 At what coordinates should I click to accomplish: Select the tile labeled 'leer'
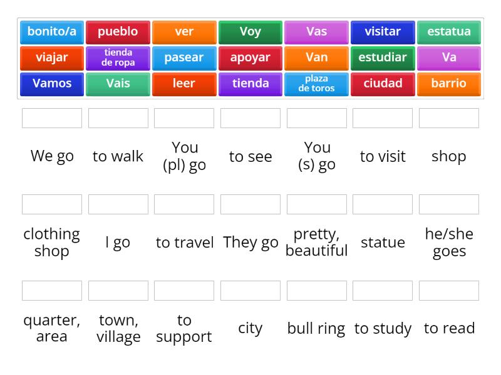tap(184, 84)
